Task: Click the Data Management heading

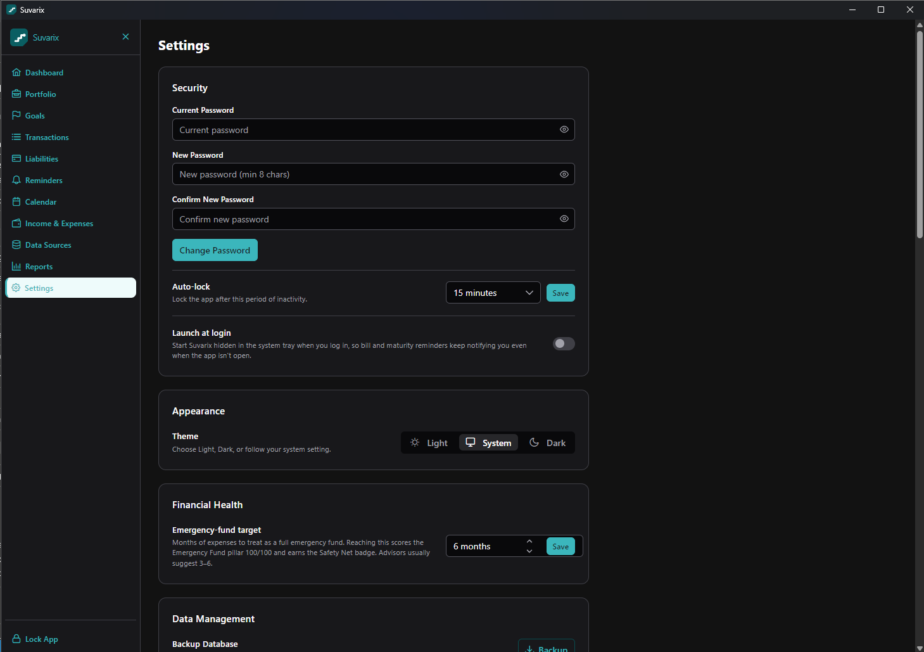Action: (x=213, y=618)
